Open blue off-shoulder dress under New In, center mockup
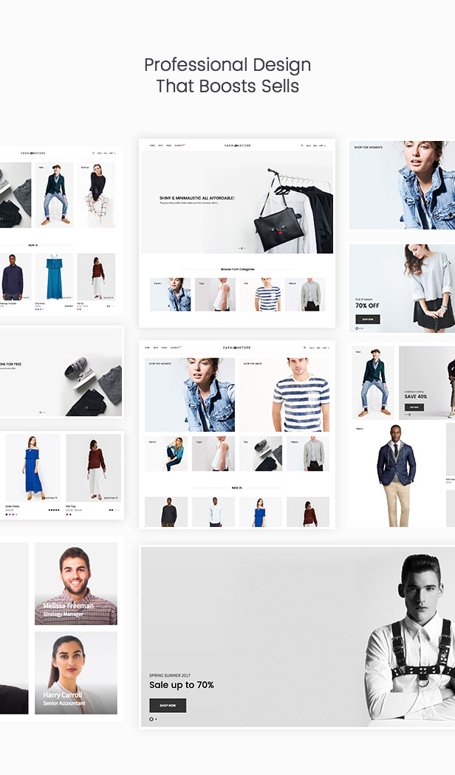 pos(261,512)
